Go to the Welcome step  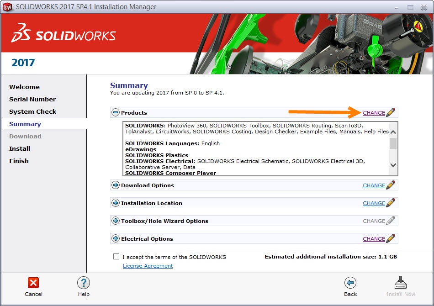click(x=24, y=87)
